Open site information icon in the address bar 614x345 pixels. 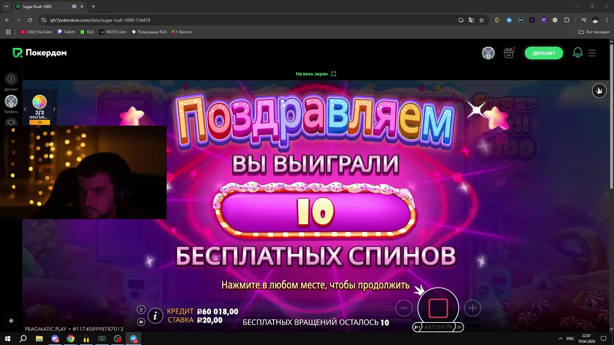pos(43,20)
